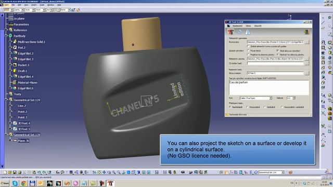Open Chrome from the taskbar
Viewport: 333px width, 187px height.
[24, 183]
